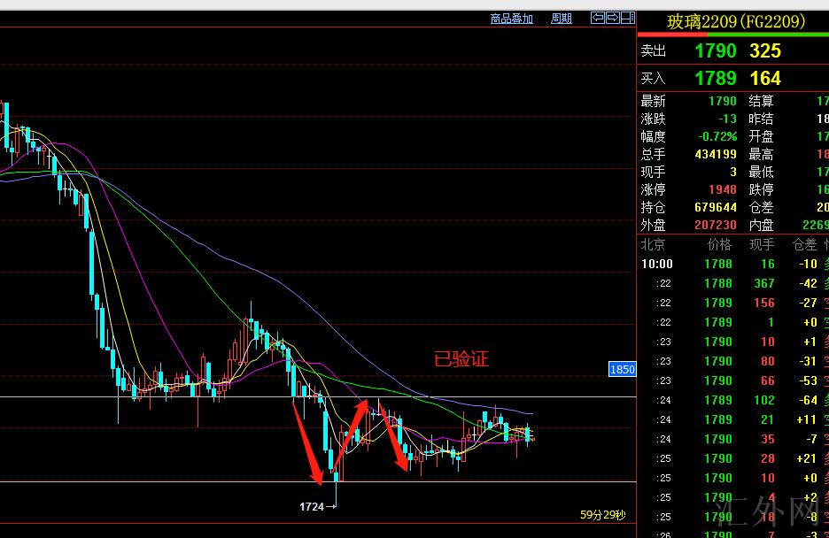The image size is (829, 538).
Task: Click the 涨跌 value -13
Action: coord(727,119)
